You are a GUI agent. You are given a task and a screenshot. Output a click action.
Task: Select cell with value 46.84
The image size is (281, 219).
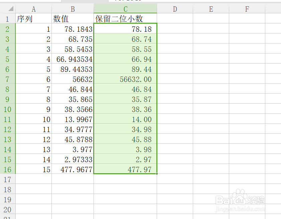pyautogui.click(x=125, y=89)
